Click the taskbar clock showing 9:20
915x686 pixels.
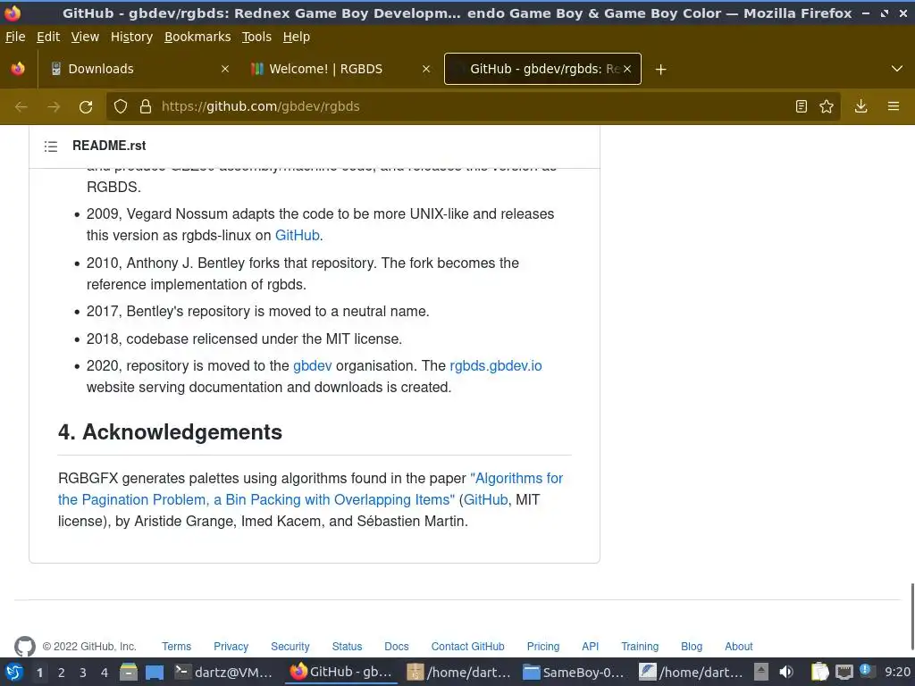tap(897, 673)
